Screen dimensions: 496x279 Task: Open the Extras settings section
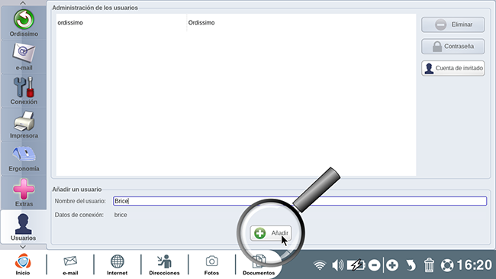click(24, 193)
